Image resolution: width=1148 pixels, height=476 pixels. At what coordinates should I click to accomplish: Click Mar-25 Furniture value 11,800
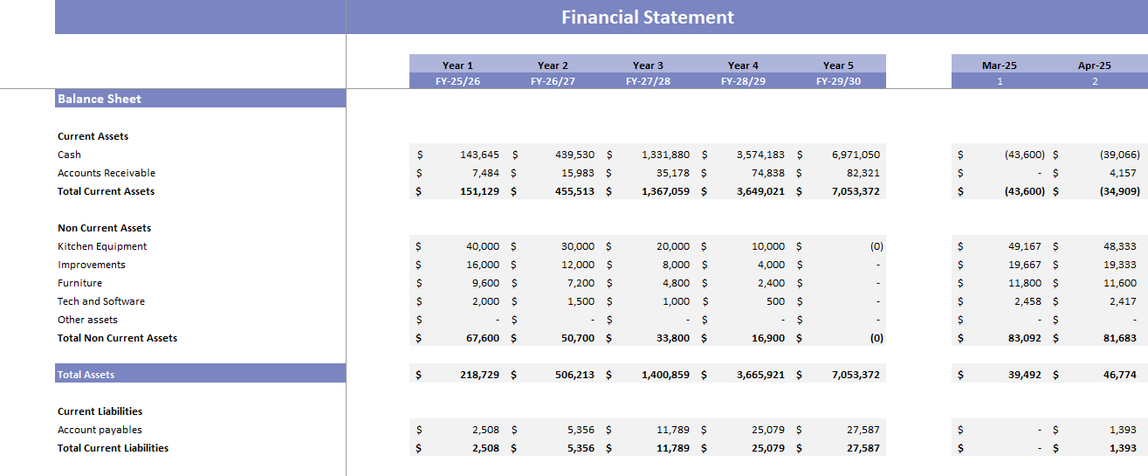click(1026, 283)
